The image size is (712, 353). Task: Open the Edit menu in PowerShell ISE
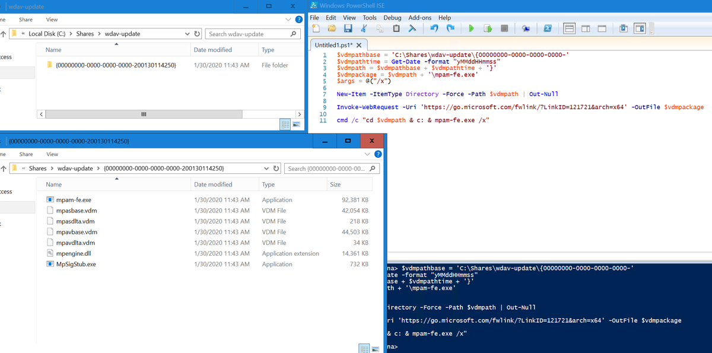tap(331, 18)
